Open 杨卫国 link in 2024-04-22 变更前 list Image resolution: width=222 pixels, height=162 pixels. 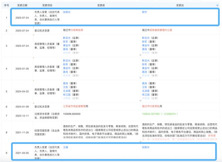click(x=67, y=95)
